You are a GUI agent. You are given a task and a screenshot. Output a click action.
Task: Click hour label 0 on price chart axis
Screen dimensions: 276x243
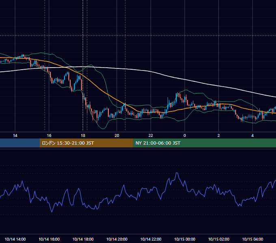(x=185, y=136)
